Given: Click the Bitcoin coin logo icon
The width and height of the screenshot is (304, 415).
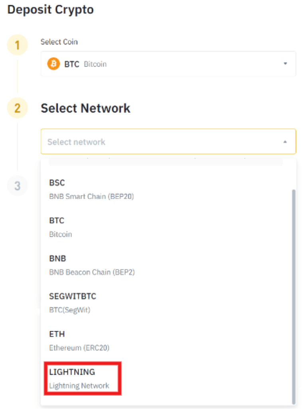Looking at the screenshot, I should pyautogui.click(x=52, y=64).
